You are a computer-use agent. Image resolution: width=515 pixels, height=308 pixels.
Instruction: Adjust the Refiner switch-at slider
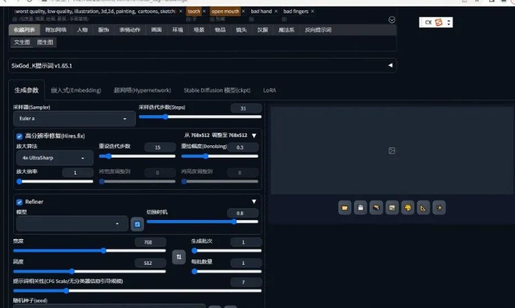tap(202, 221)
